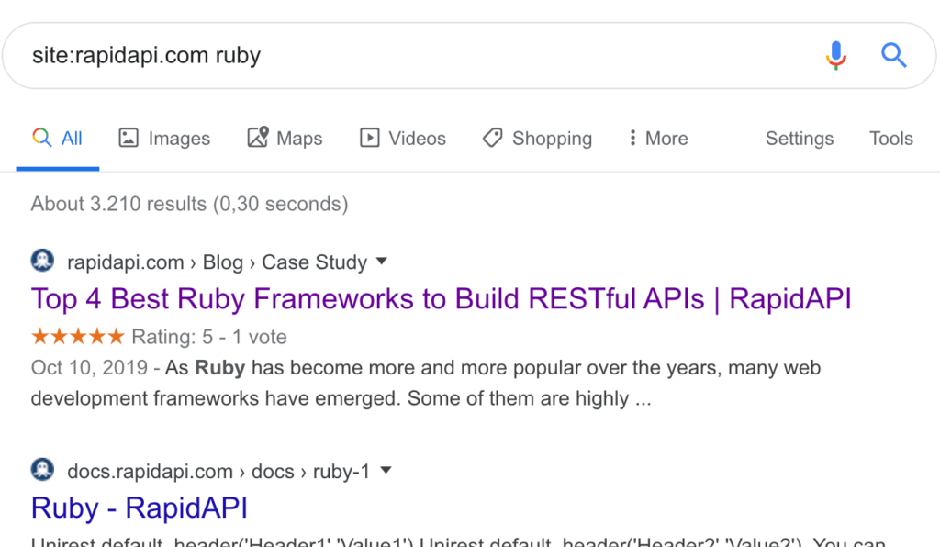The height and width of the screenshot is (547, 940).
Task: Select the Images tab icon
Action: pos(129,138)
